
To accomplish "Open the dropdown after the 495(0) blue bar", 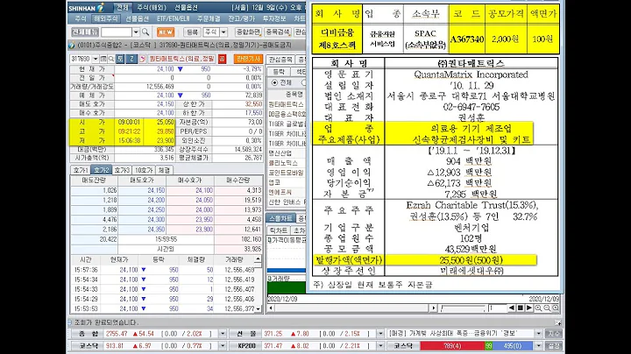I will [538, 345].
